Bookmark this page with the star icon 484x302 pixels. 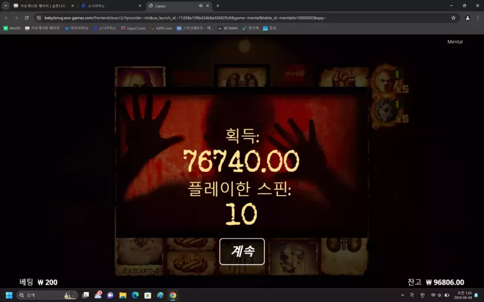click(453, 18)
